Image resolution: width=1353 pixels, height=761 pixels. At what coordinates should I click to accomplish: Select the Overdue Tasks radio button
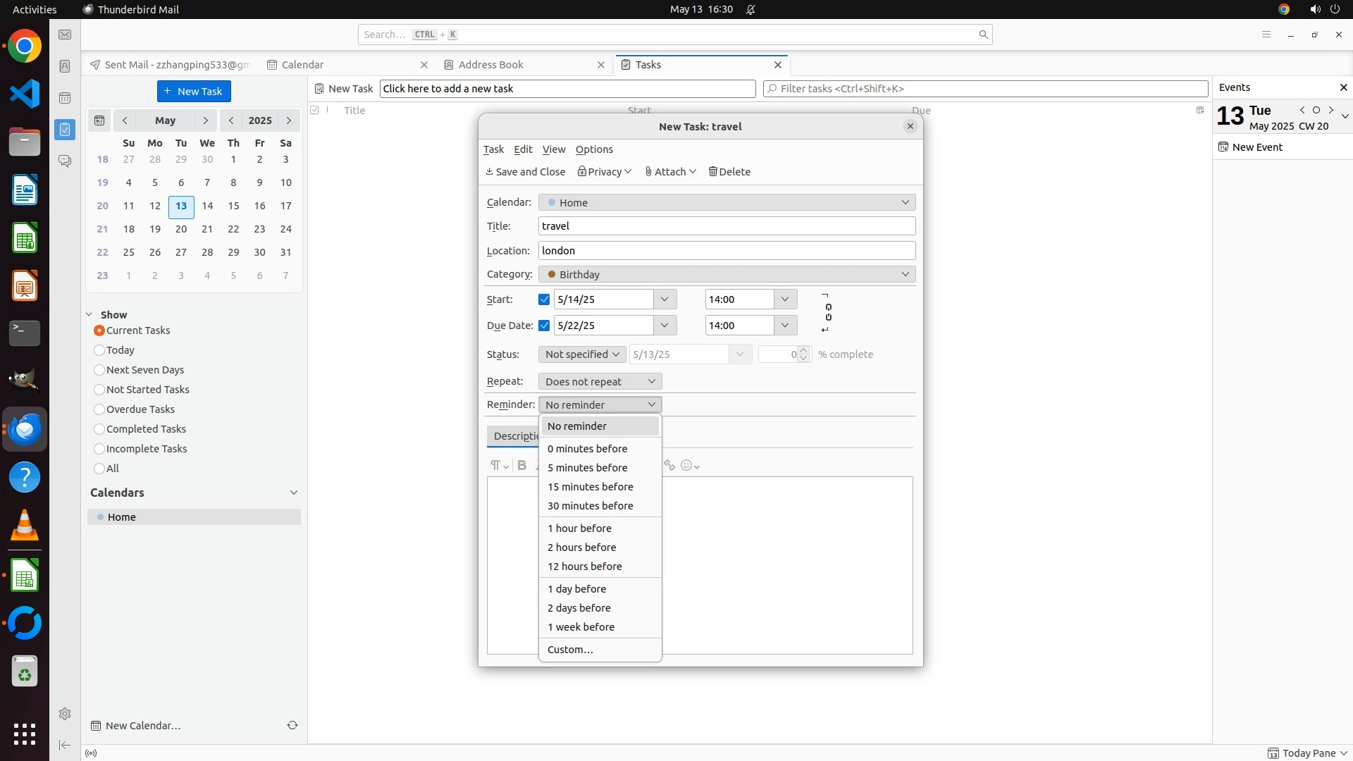99,409
